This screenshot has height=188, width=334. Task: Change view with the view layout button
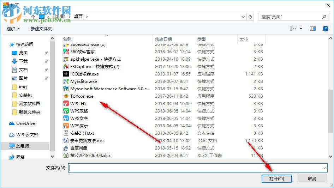(293, 29)
